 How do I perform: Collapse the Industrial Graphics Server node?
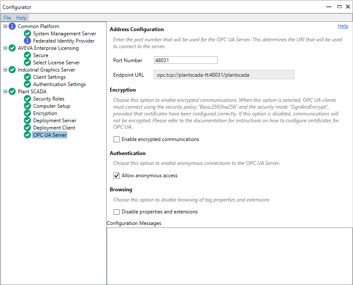5,70
